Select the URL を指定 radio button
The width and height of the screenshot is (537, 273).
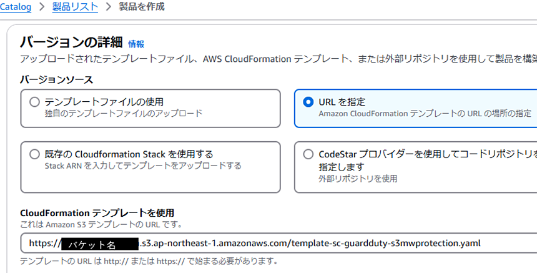308,102
